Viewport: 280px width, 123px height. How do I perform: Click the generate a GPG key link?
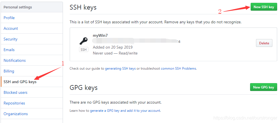pyautogui.click(x=125, y=111)
